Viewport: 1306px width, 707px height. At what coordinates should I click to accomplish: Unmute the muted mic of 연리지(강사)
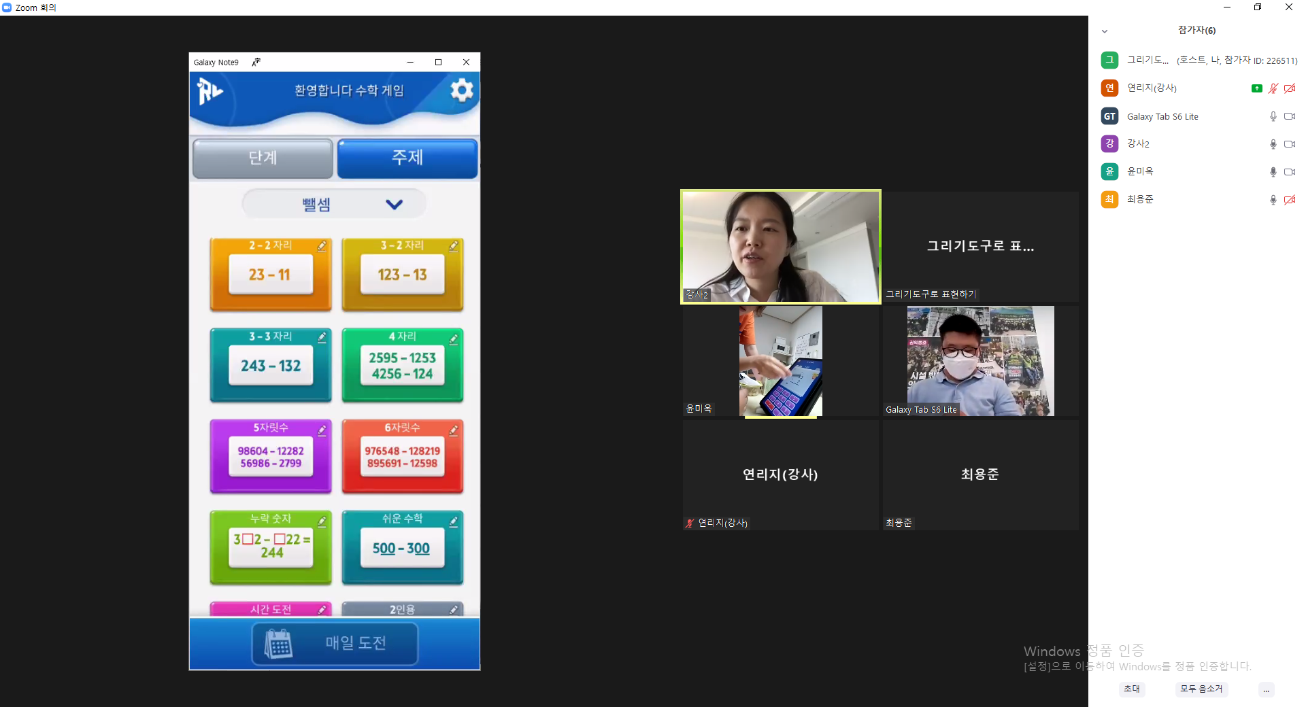1273,88
